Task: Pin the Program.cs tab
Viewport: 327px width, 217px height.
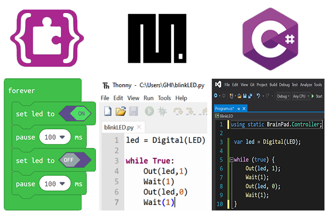Action: pos(238,109)
